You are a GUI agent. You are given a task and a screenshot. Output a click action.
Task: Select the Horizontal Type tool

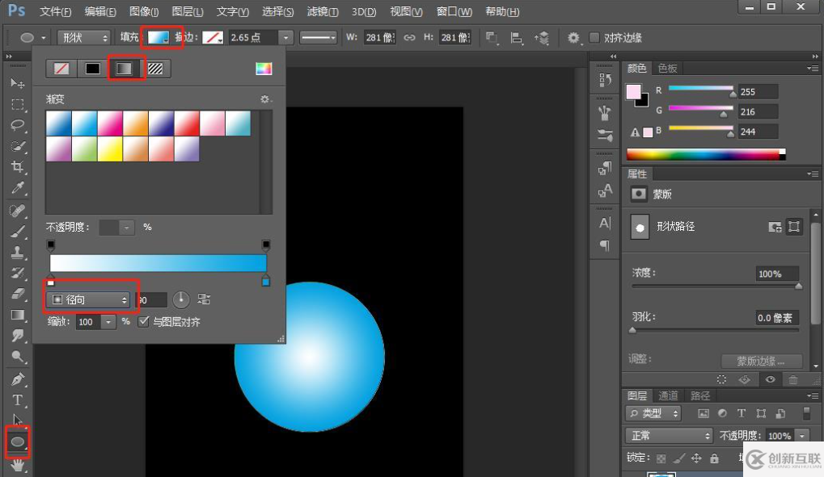(x=17, y=400)
